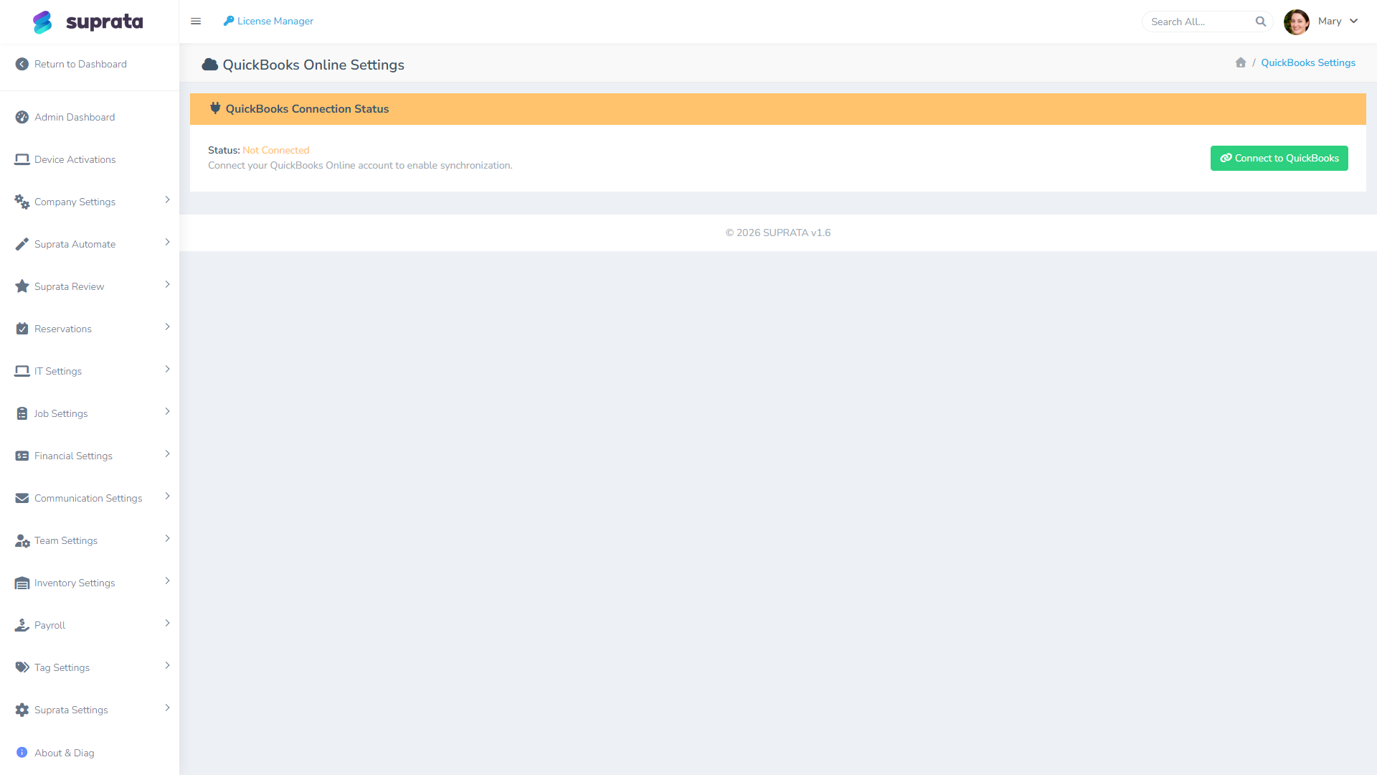The width and height of the screenshot is (1377, 775).
Task: Open the Mary user dropdown arrow
Action: (x=1353, y=21)
